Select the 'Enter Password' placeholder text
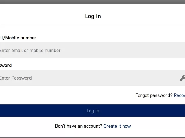The height and width of the screenshot is (138, 185). point(16,78)
